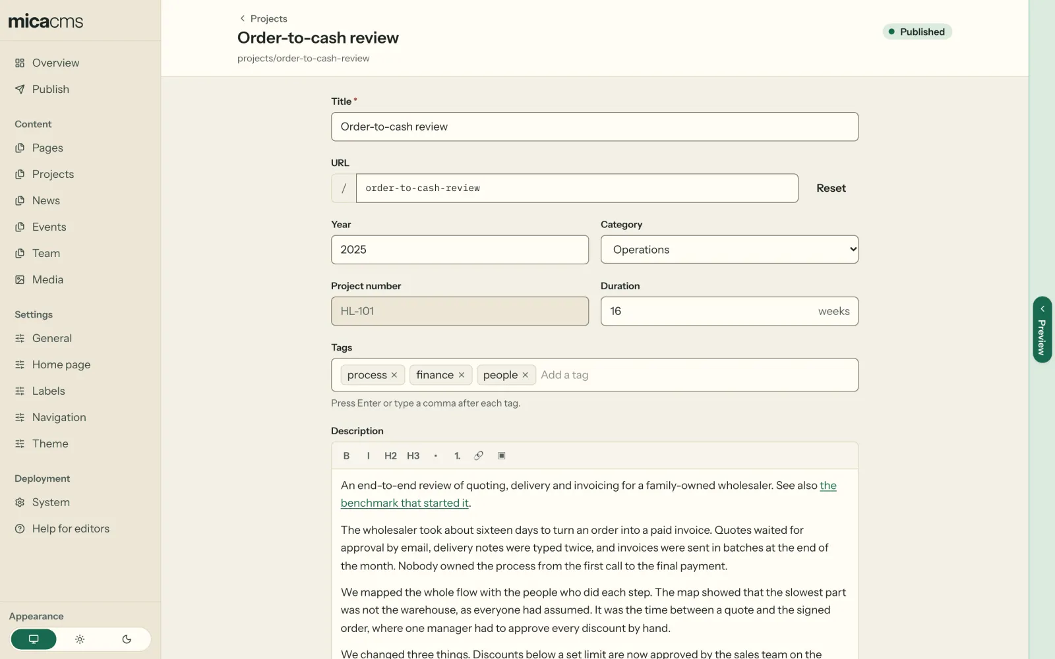Insert a link via toolbar icon
Image resolution: width=1055 pixels, height=659 pixels.
click(x=479, y=455)
